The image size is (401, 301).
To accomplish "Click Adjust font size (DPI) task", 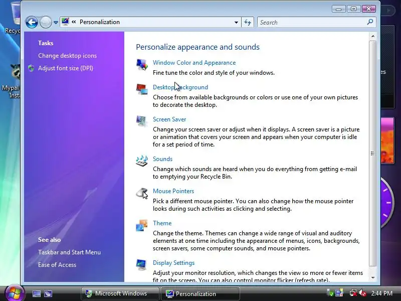I will (66, 68).
